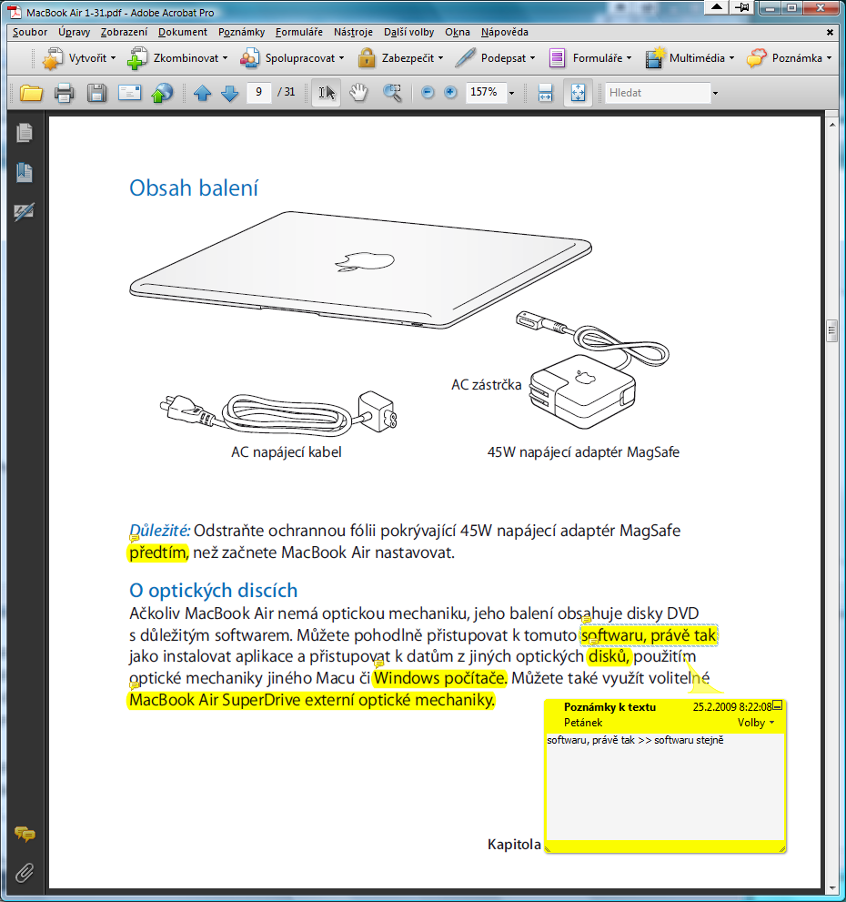Choose the Marquee Zoom tool
The height and width of the screenshot is (902, 846).
(x=392, y=93)
